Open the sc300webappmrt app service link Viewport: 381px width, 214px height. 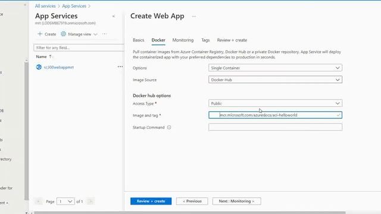click(59, 67)
